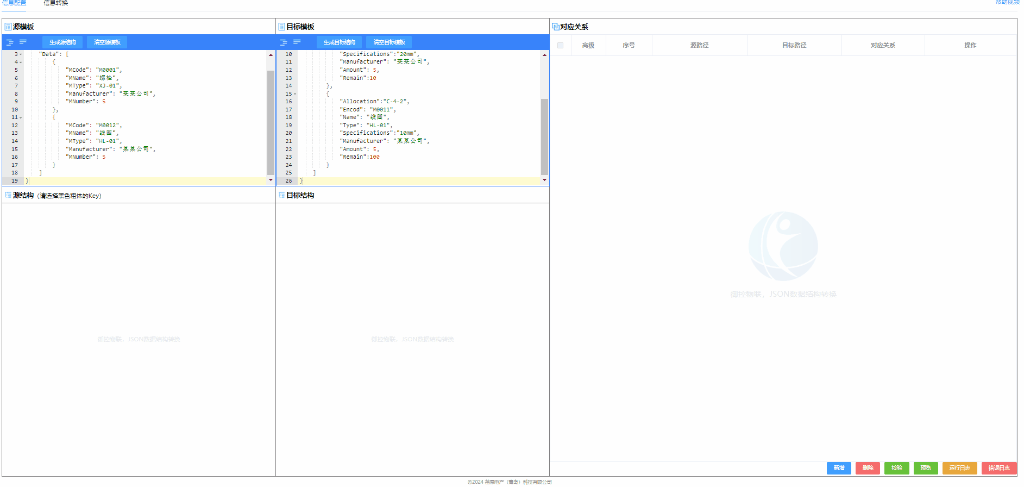
Task: Click the ©2024 company footer text
Action: click(510, 482)
